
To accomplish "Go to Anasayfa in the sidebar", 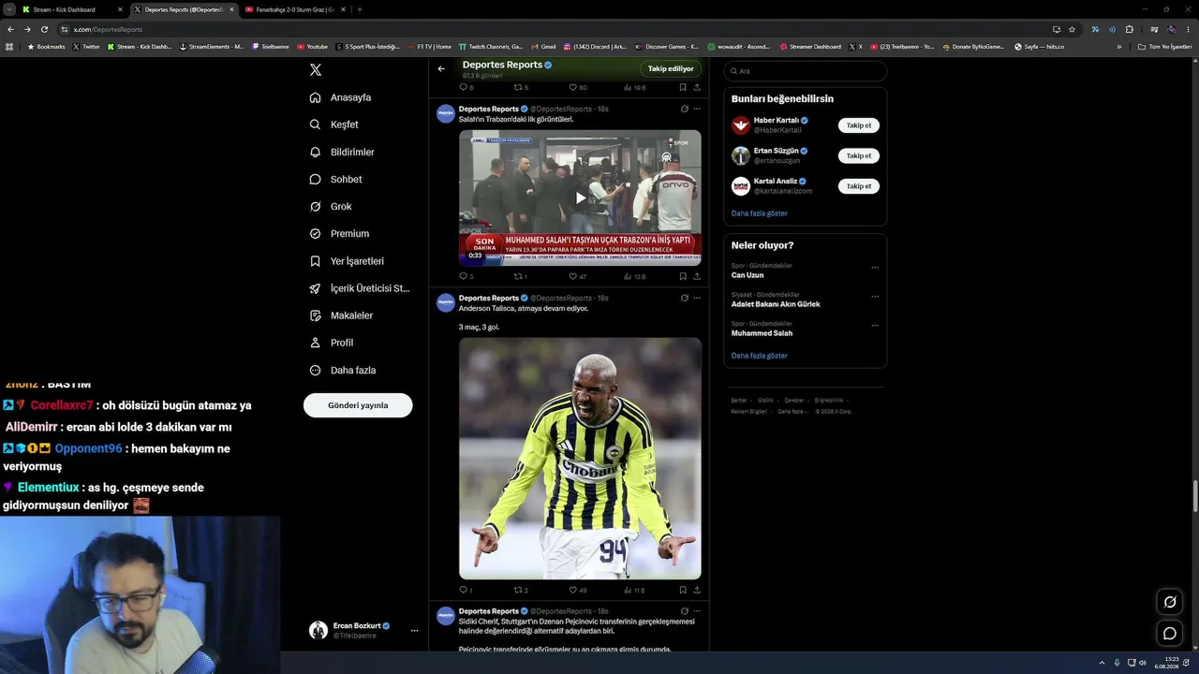I will point(340,97).
